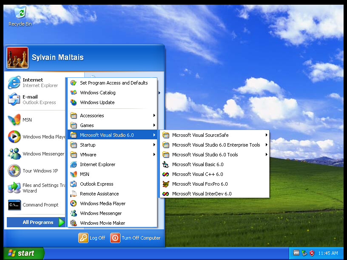Click the Command Prompt icon
Screen dimensions: 347x260
pyautogui.click(x=14, y=205)
